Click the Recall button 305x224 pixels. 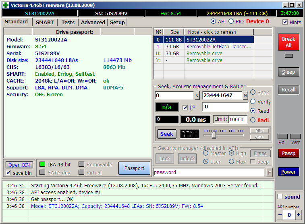288,89
